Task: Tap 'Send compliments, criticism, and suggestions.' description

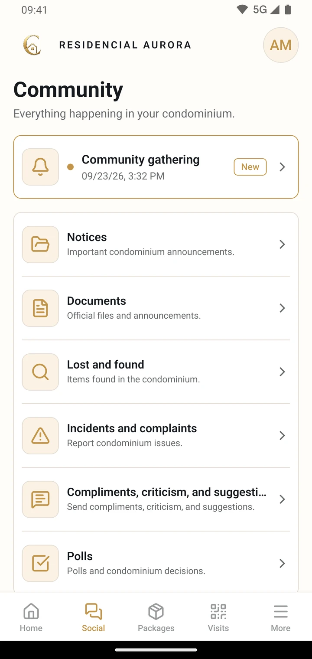Action: (161, 507)
